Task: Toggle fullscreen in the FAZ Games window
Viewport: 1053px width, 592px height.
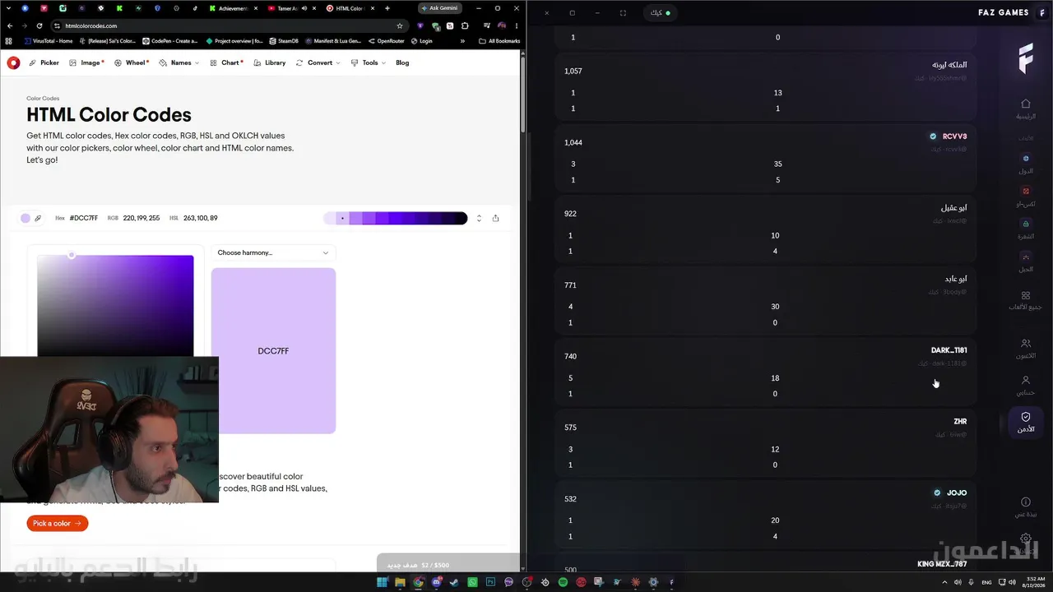Action: click(623, 13)
